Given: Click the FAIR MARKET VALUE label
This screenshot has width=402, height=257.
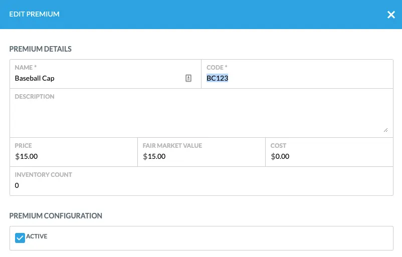Looking at the screenshot, I should pos(172,146).
